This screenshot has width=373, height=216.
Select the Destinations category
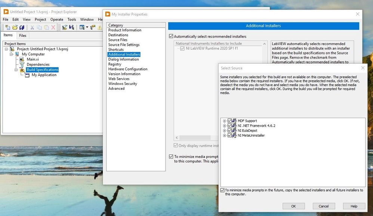pyautogui.click(x=118, y=35)
